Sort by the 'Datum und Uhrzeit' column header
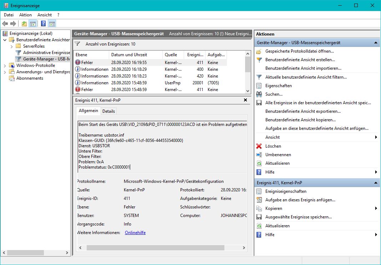Image resolution: width=381 pixels, height=265 pixels. point(136,55)
